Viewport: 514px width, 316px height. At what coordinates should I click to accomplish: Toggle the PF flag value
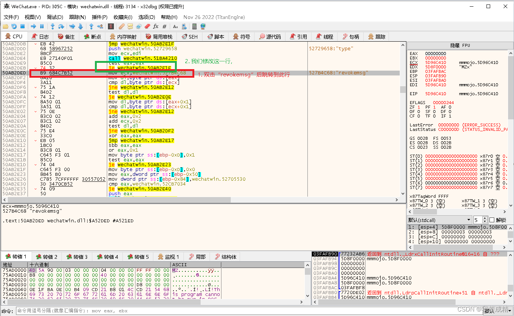pos(434,107)
